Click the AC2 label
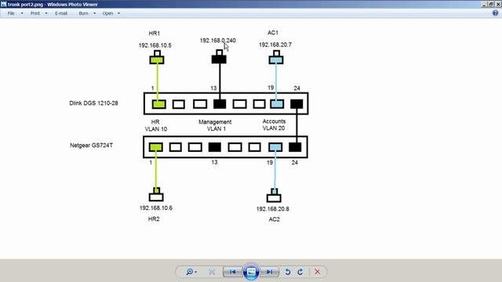This screenshot has width=502, height=282. pyautogui.click(x=274, y=219)
